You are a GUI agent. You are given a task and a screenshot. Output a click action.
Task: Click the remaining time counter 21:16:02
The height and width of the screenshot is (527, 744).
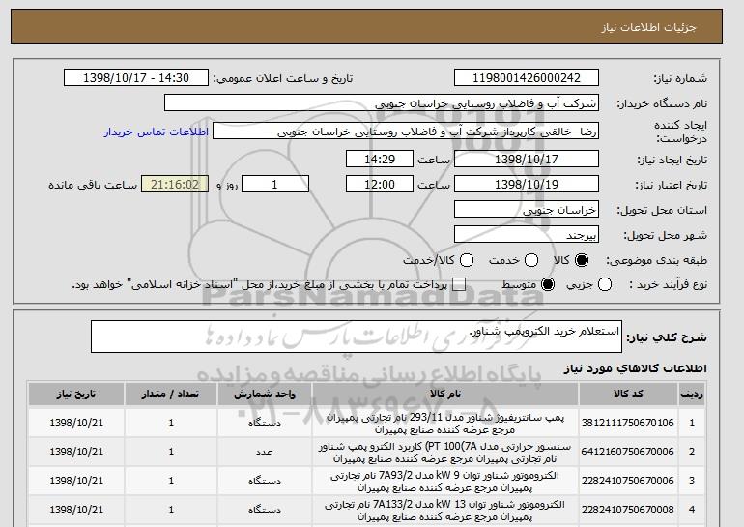175,185
